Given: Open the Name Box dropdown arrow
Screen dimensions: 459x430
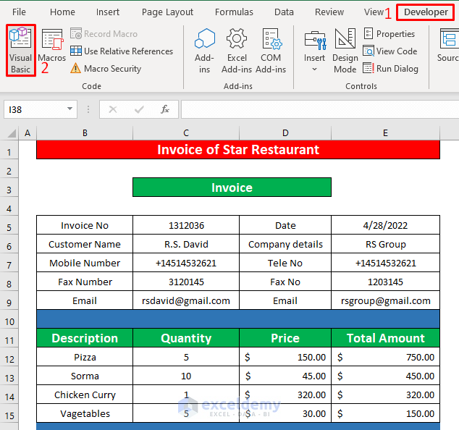Looking at the screenshot, I should [x=70, y=109].
